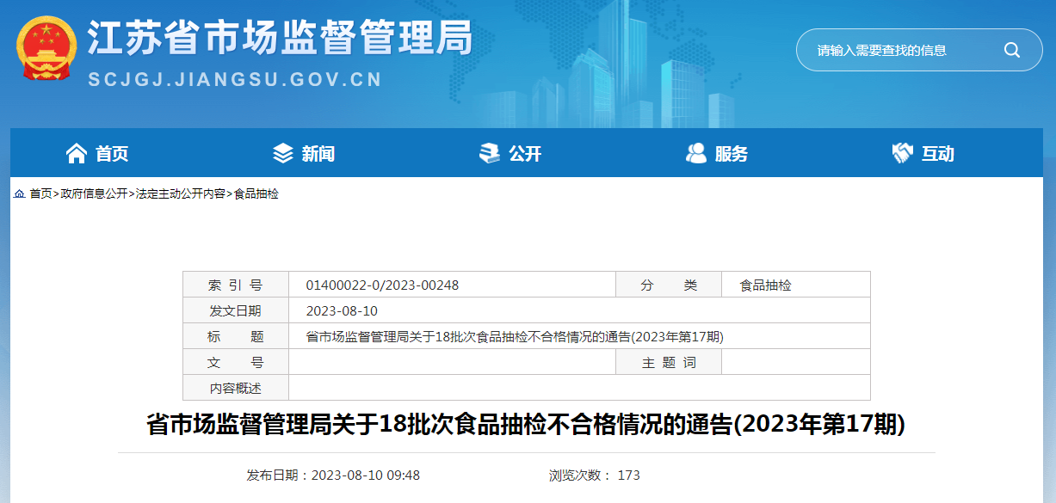
Task: Open the 政府信息公开 breadcrumb link
Action: 94,194
